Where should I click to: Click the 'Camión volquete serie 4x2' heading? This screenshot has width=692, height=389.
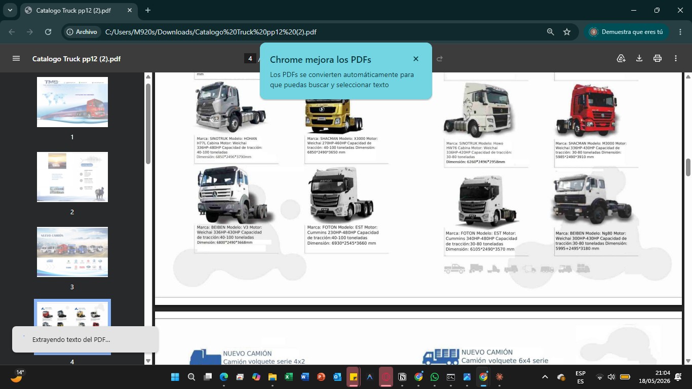[264, 362]
